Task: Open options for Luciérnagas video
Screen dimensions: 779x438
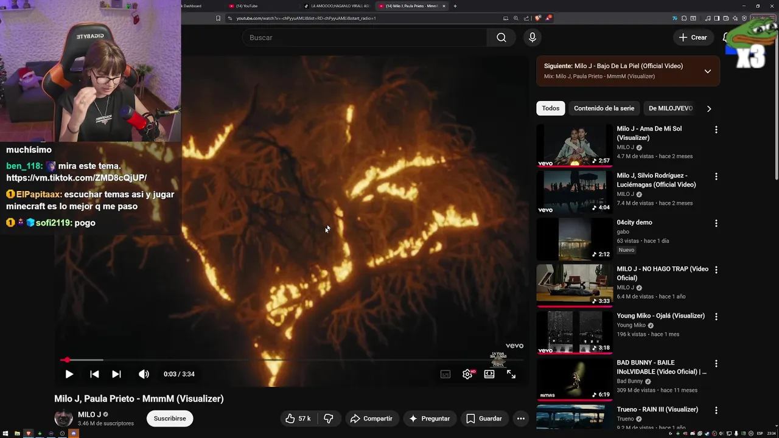Action: pyautogui.click(x=716, y=176)
